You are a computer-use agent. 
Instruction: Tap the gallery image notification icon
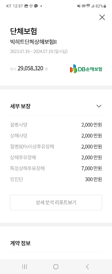click(x=26, y=6)
